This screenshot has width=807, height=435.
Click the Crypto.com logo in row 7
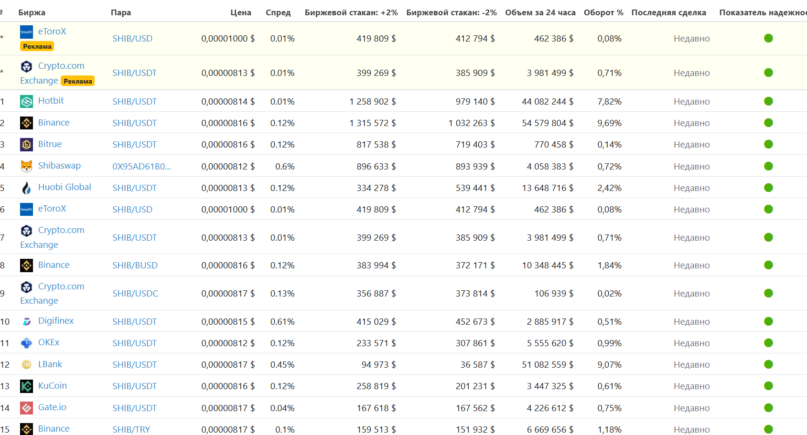click(x=26, y=231)
